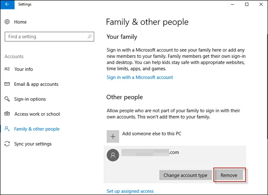The image size is (268, 195).
Task: Click Change account type button
Action: (185, 175)
